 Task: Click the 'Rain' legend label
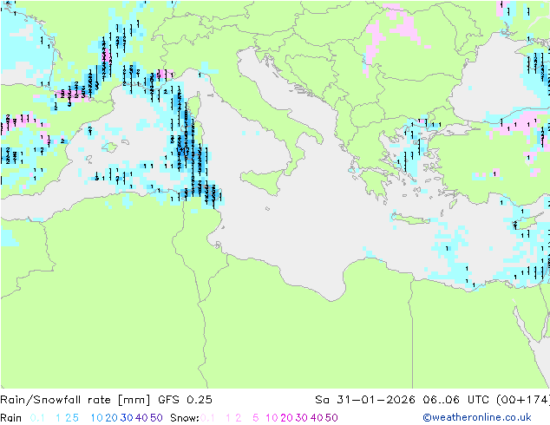click(x=11, y=418)
